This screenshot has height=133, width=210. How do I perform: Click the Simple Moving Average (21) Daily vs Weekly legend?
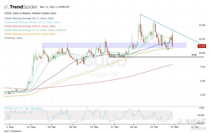(x=35, y=30)
